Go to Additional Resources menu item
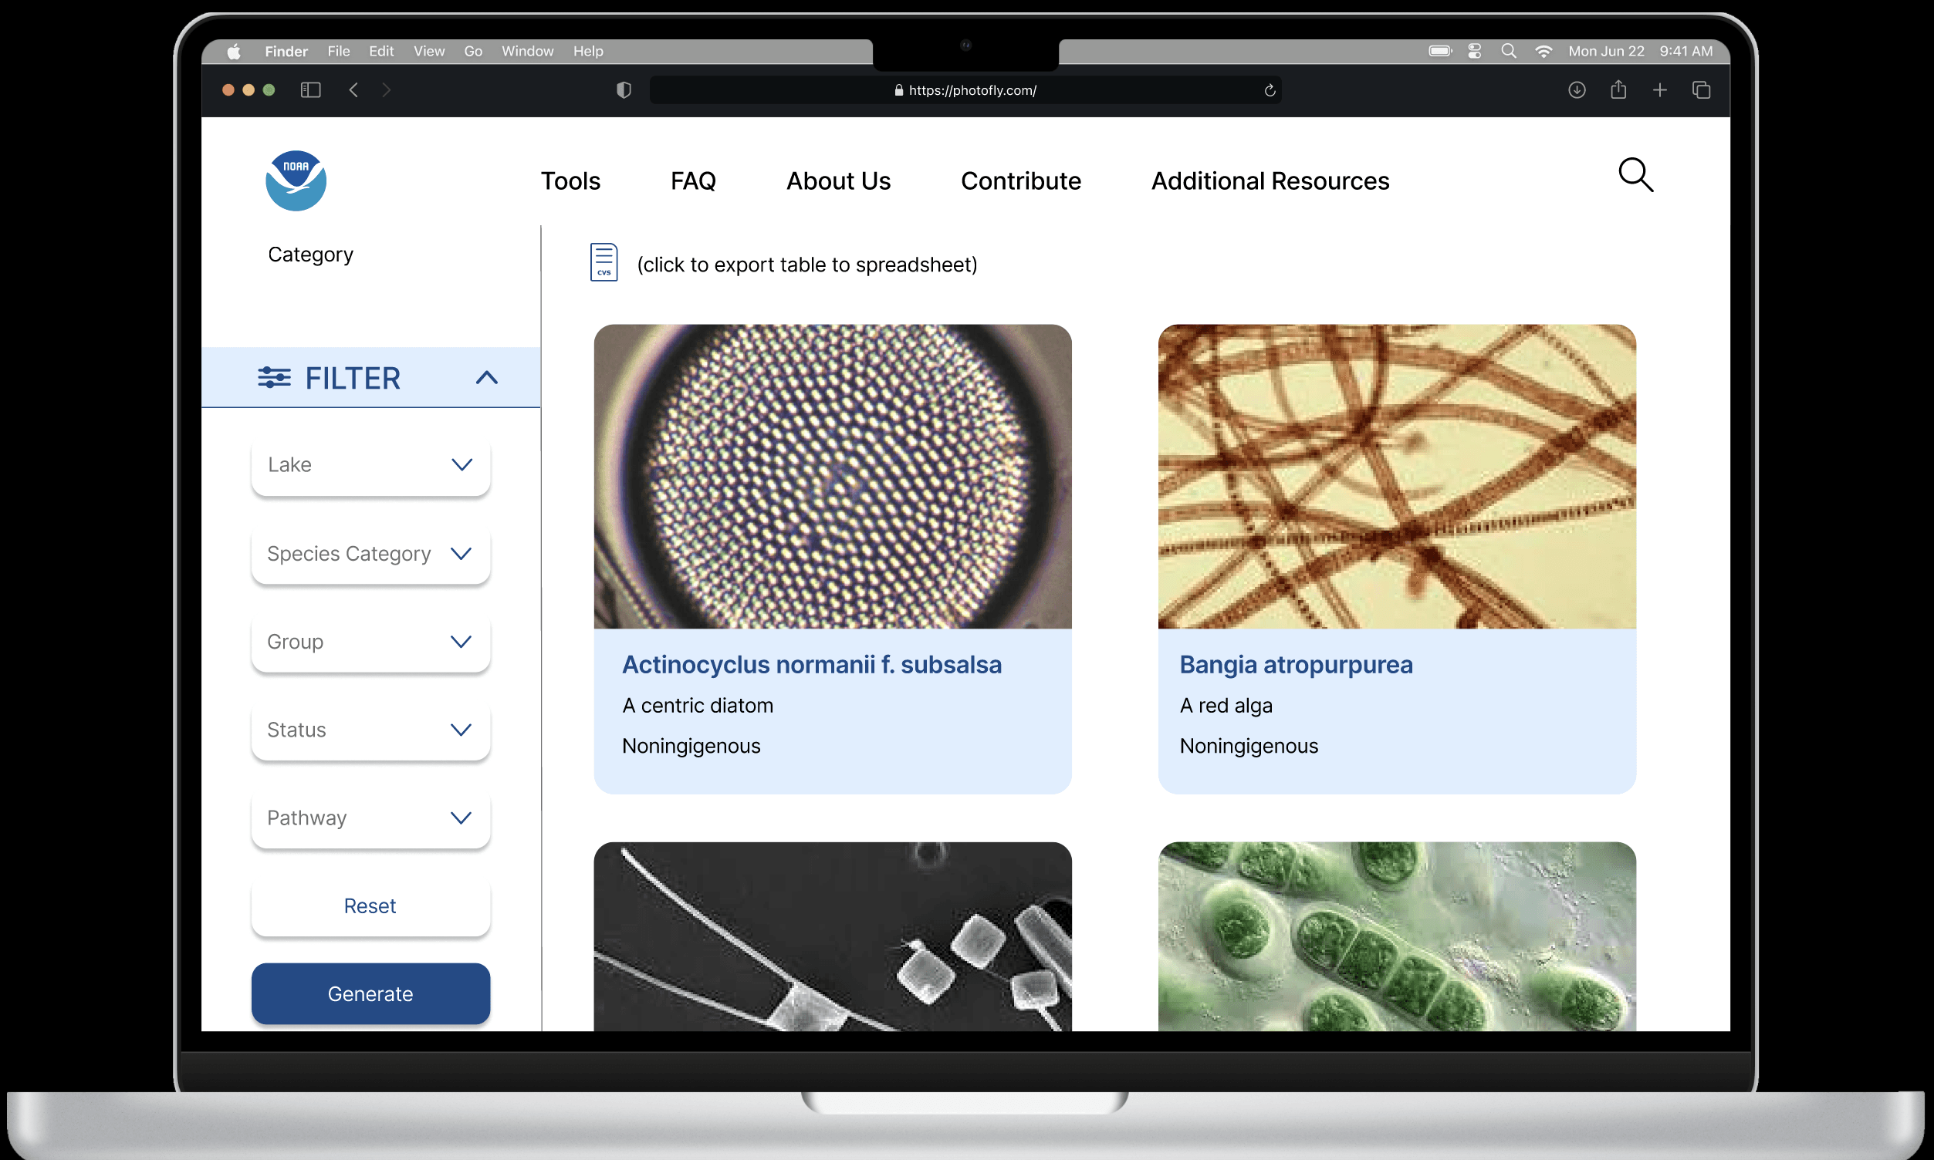This screenshot has height=1160, width=1934. click(1270, 180)
